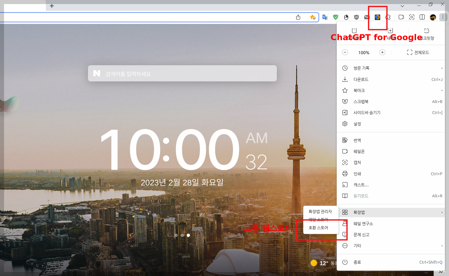The image size is (449, 276).
Task: Open the mail envelope extension icon
Action: (367, 17)
